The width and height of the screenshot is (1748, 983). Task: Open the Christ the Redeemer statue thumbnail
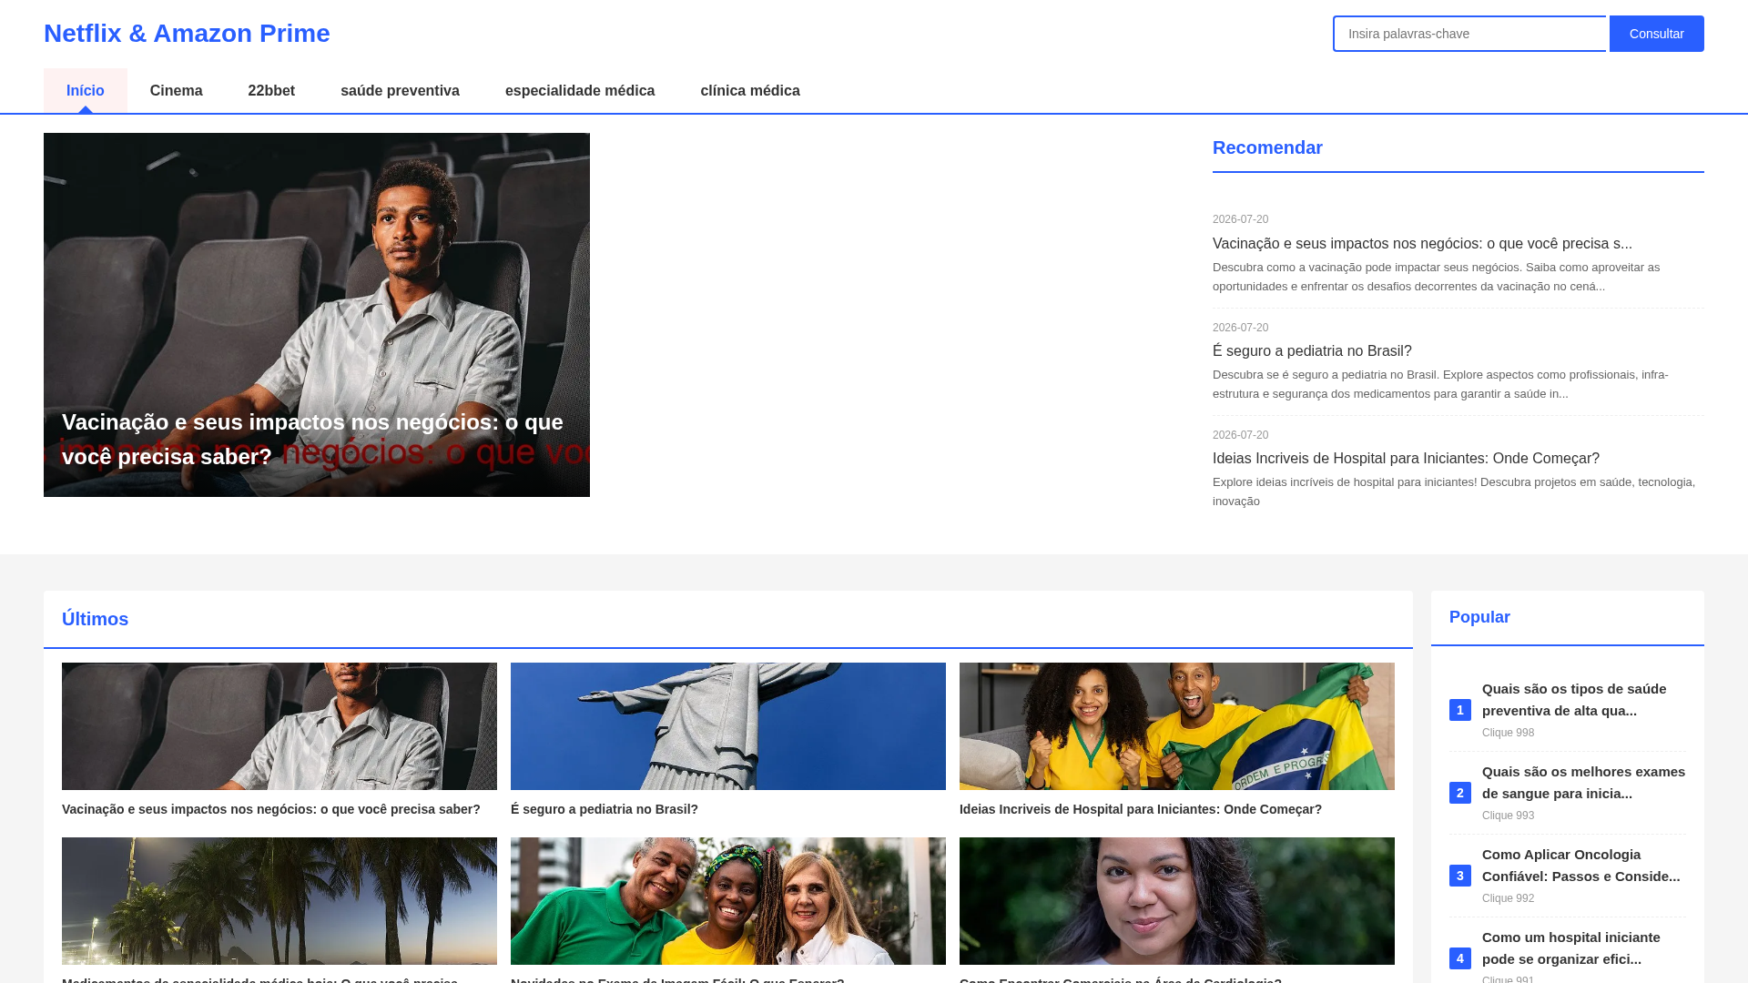click(728, 726)
